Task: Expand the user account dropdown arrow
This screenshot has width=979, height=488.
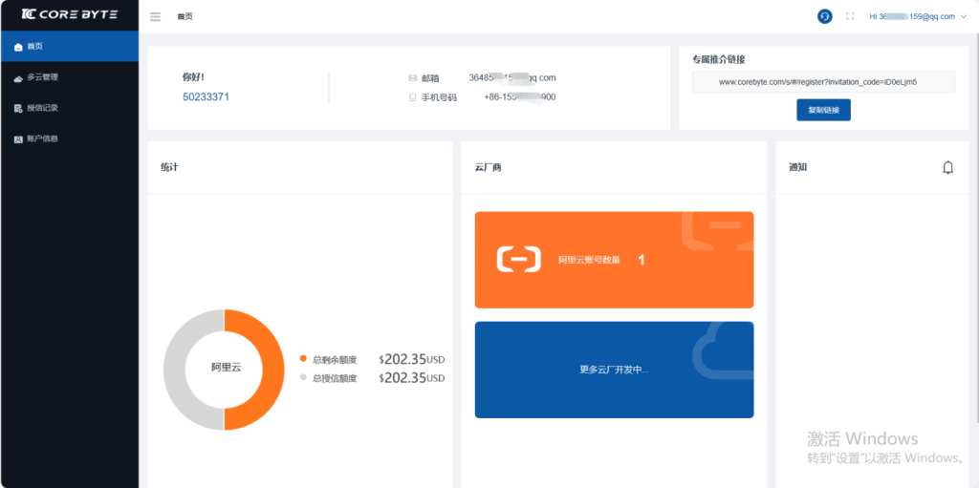Action: click(x=963, y=16)
